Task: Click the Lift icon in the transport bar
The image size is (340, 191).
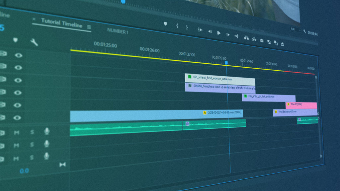Action: [x=246, y=38]
